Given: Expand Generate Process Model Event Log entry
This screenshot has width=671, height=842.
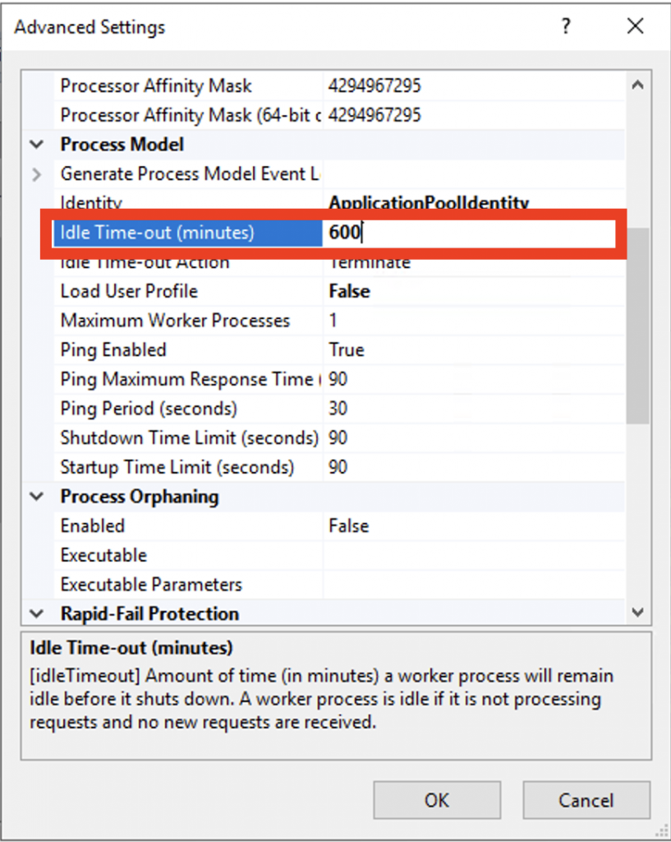Looking at the screenshot, I should 36,174.
